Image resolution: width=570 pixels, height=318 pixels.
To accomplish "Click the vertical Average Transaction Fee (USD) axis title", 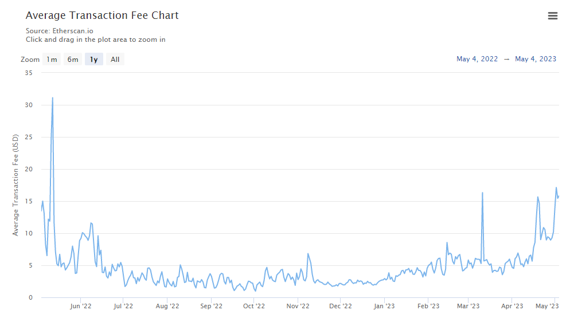I will (15, 185).
